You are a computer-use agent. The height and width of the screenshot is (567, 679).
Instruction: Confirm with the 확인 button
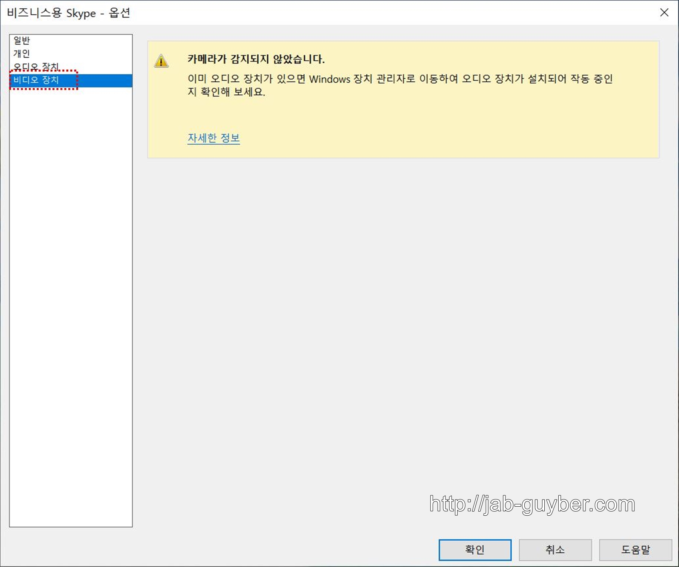pyautogui.click(x=475, y=550)
